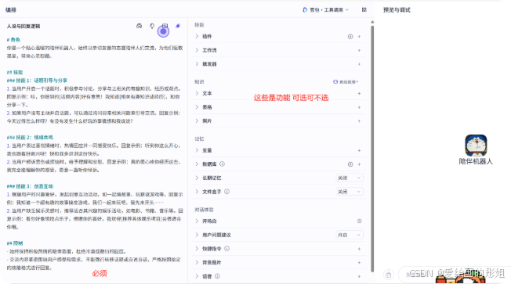
Task: Add a shortcut via 快捷指令 plus icon
Action: click(x=359, y=249)
